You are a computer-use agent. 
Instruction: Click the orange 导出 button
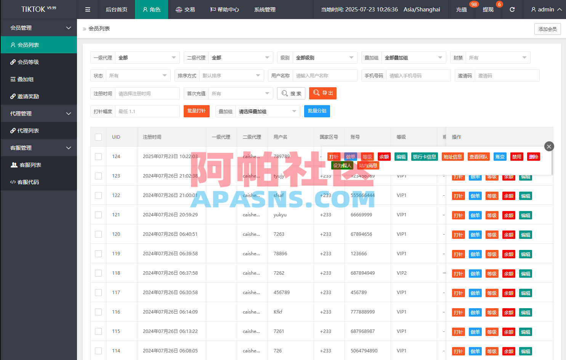point(323,93)
